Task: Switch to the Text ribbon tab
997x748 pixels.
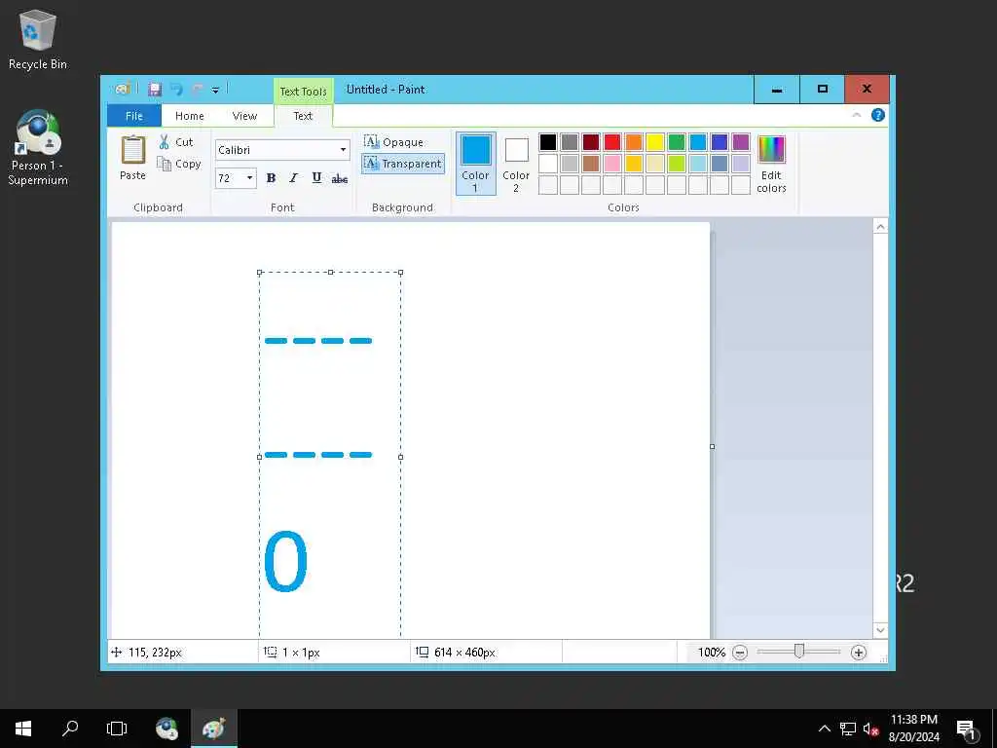Action: pyautogui.click(x=304, y=116)
